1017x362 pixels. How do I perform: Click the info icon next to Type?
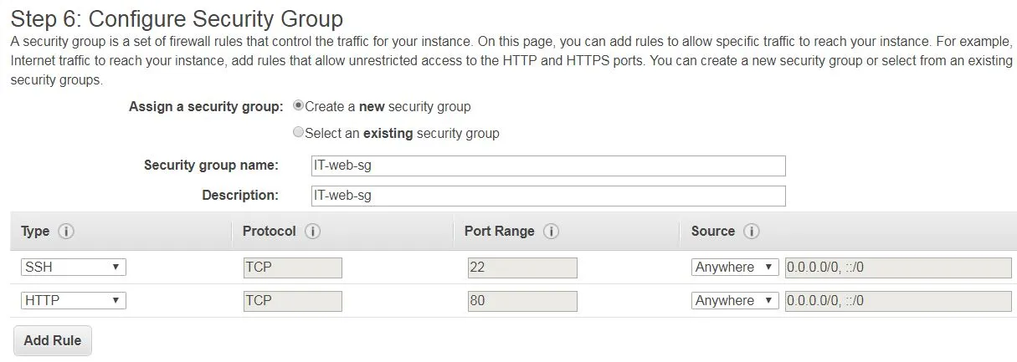pyautogui.click(x=66, y=232)
